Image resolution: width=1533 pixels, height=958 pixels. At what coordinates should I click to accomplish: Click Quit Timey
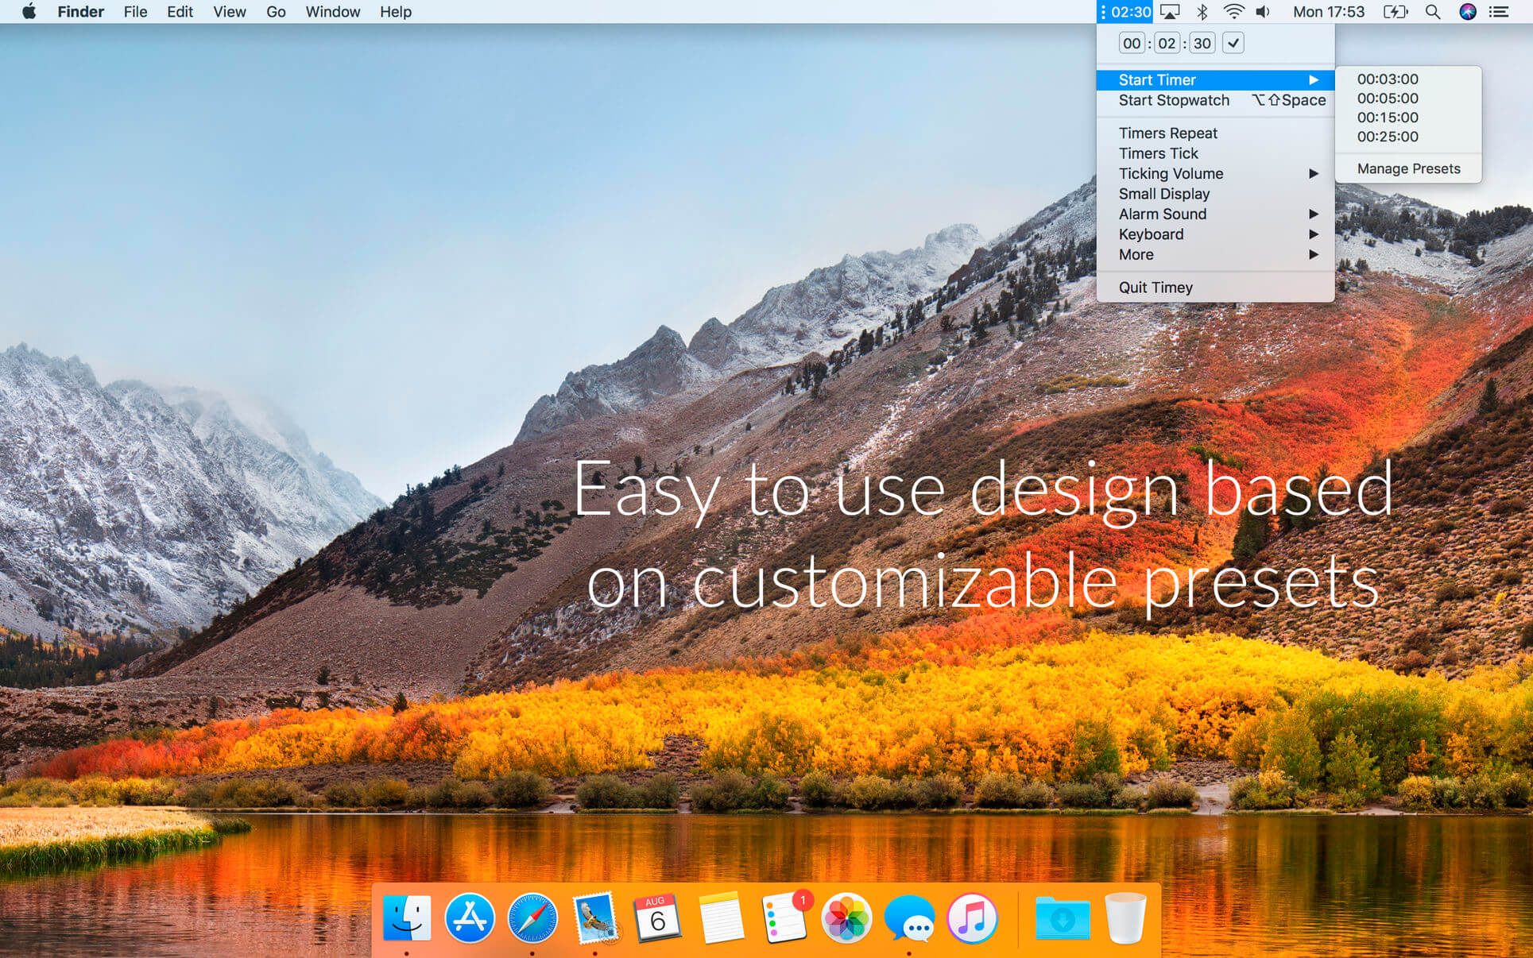[1156, 288]
